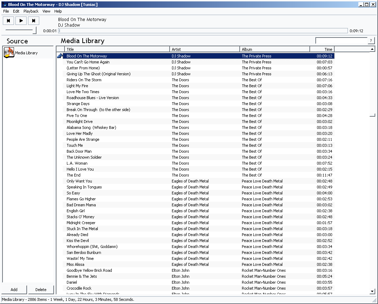Select the track Light My Fire
Image resolution: width=378 pixels, height=304 pixels.
199,86
